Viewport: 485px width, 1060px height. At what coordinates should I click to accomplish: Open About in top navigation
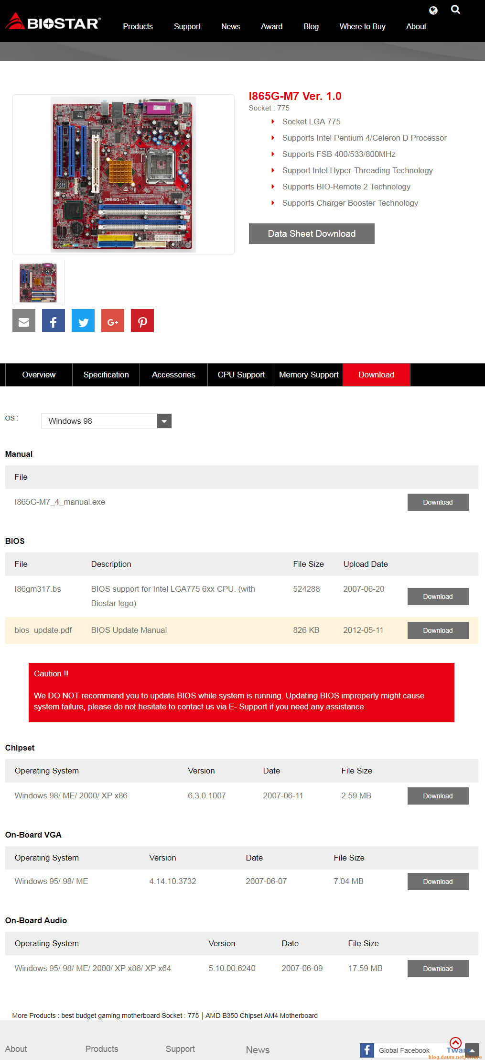416,27
